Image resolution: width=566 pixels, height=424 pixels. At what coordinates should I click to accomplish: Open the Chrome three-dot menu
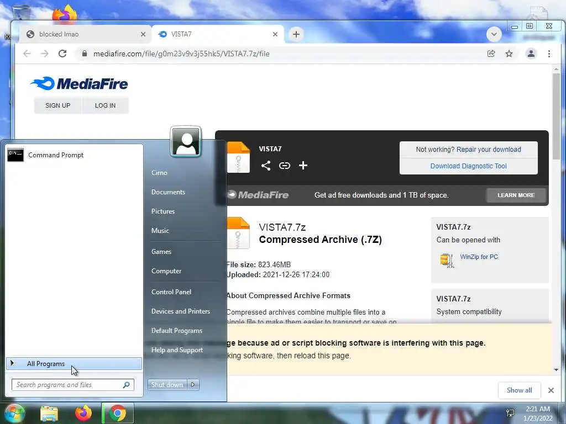[549, 54]
